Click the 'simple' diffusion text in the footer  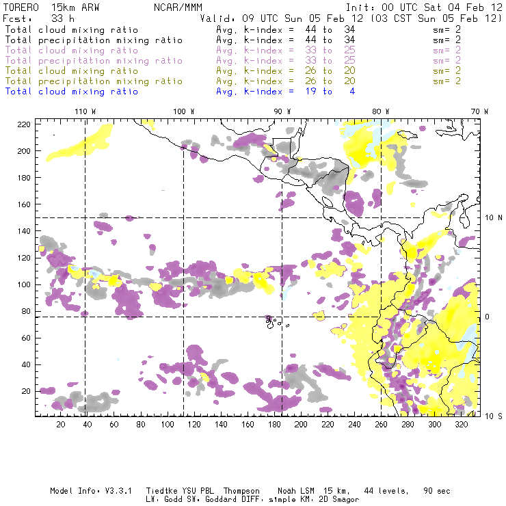(x=282, y=500)
